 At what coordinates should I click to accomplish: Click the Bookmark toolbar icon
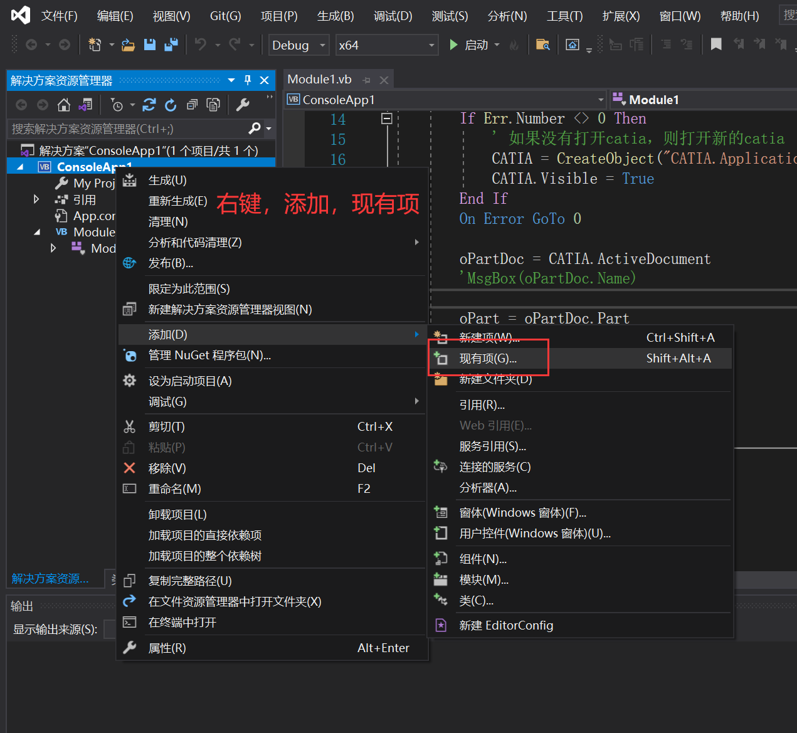tap(716, 44)
